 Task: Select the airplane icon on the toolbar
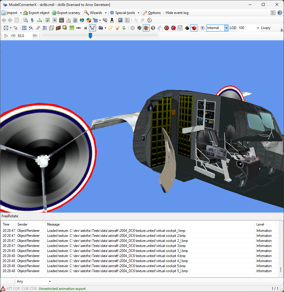click(85, 28)
